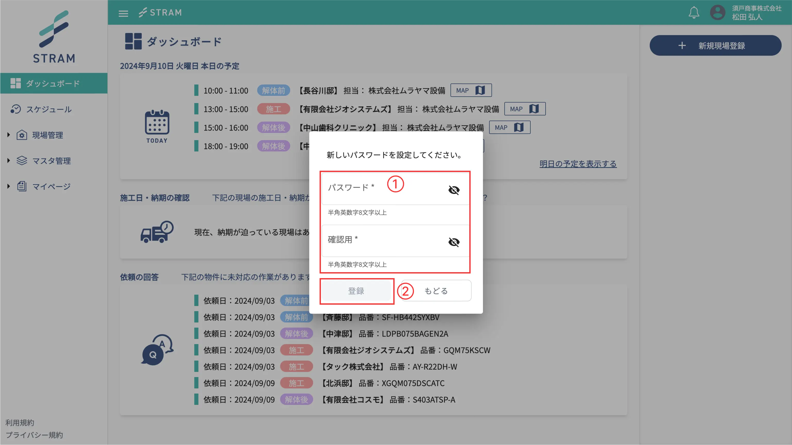
Task: Click the TODAY calendar icon
Action: [157, 125]
